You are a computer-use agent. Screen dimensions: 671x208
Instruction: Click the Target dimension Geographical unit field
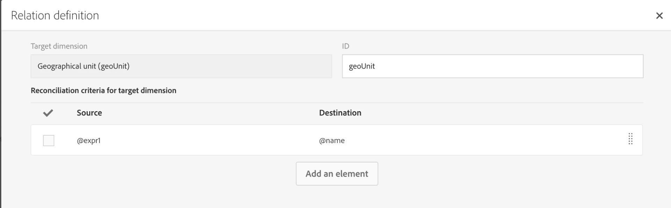coord(181,66)
